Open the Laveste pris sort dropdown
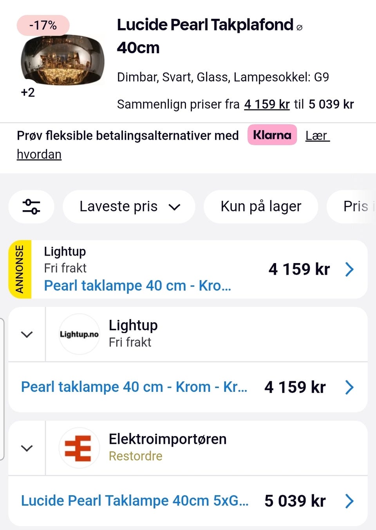Screen dimensions: 376x530 tap(129, 206)
